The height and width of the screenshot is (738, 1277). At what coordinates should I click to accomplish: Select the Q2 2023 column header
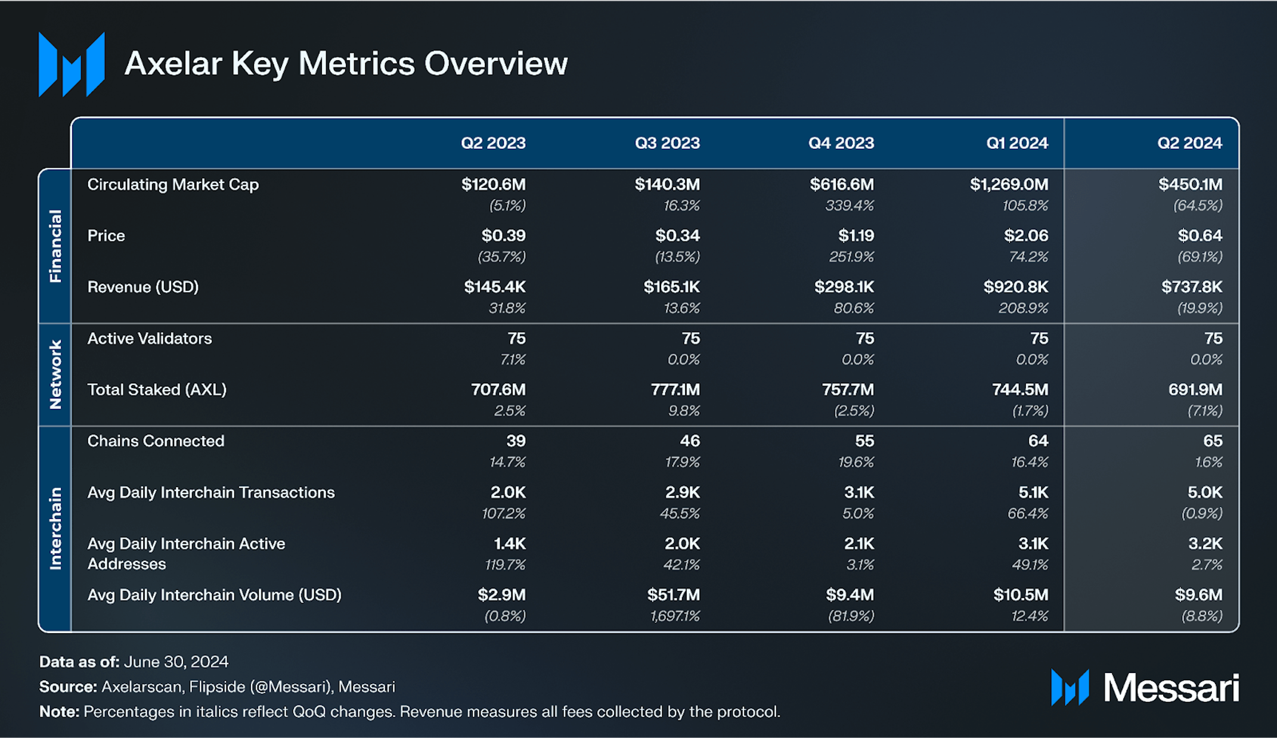(493, 143)
